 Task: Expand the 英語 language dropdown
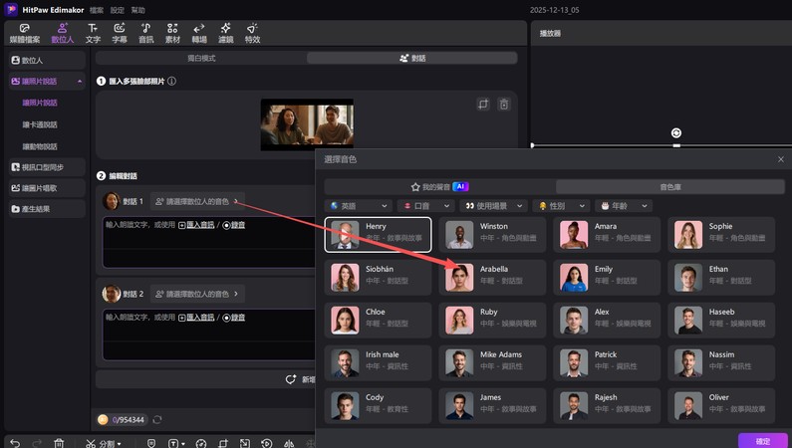coord(358,206)
